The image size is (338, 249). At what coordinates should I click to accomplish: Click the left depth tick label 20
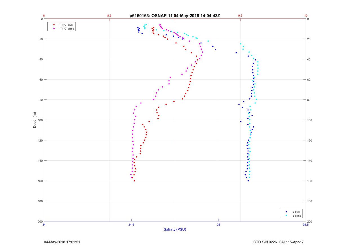click(41, 39)
